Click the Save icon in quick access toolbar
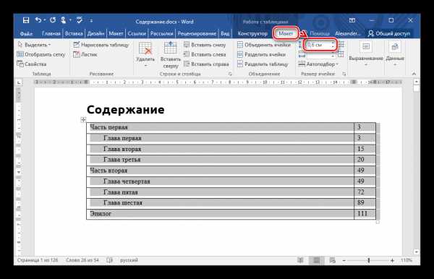Image resolution: width=434 pixels, height=279 pixels. (26, 20)
